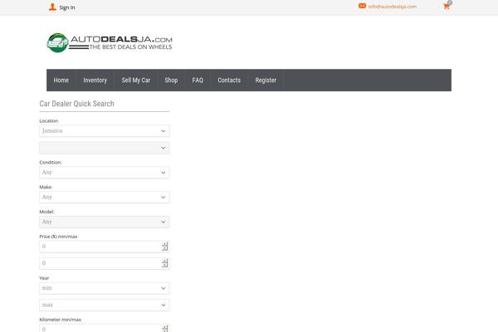Click the Model: label
The image size is (498, 332).
46,212
